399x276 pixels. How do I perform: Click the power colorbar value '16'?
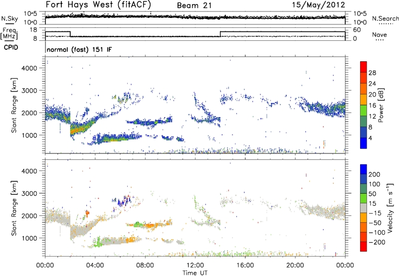372,106
